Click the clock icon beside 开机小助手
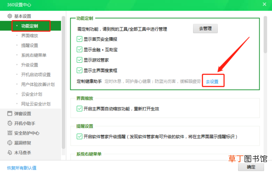This screenshot has height=174, width=272. tap(10, 123)
